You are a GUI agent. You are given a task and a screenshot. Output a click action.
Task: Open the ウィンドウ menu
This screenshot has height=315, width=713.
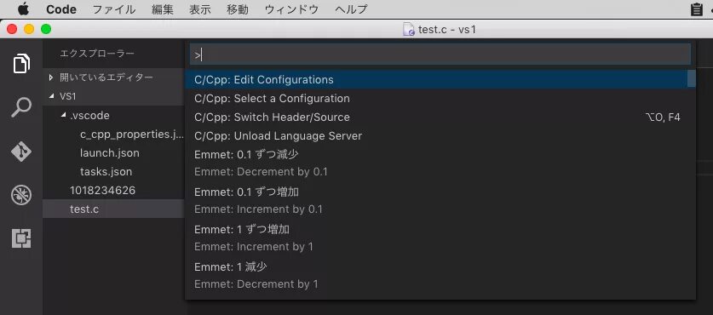tap(291, 9)
